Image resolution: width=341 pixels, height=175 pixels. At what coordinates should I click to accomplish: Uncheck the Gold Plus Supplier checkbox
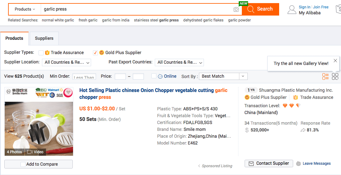[95, 53]
